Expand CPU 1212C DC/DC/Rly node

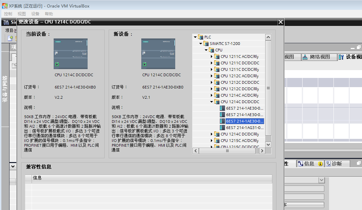click(x=212, y=89)
